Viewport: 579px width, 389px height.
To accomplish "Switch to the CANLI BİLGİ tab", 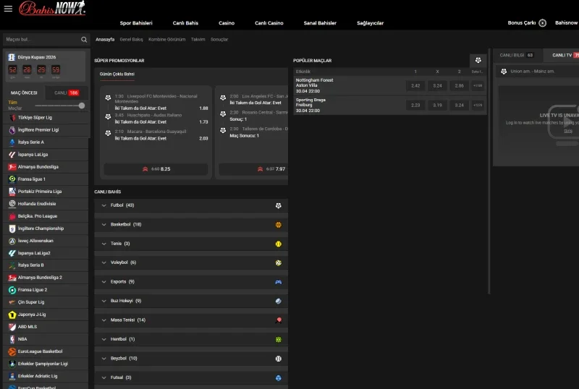I will click(516, 56).
